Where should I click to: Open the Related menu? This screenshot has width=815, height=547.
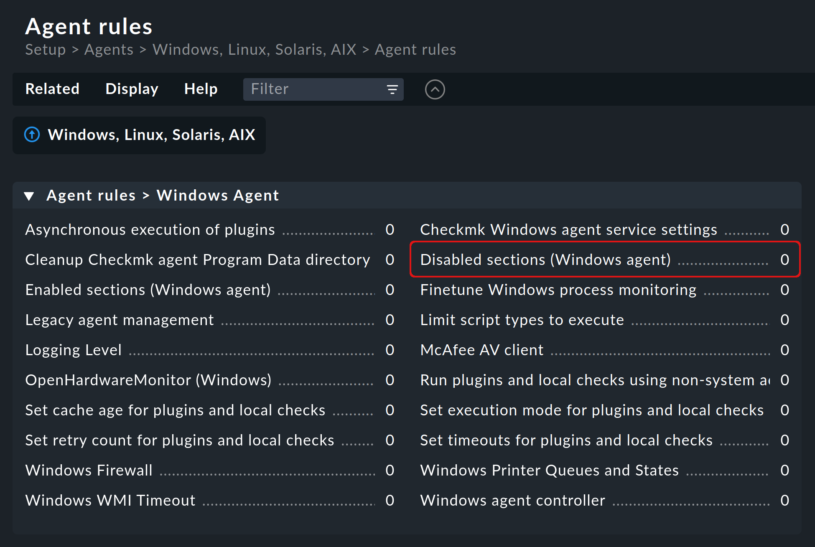[x=52, y=89]
